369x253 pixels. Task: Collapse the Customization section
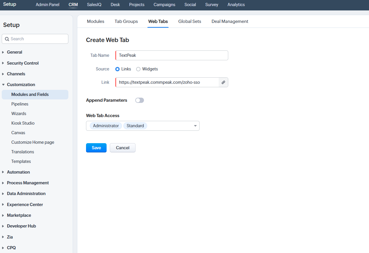pyautogui.click(x=21, y=85)
